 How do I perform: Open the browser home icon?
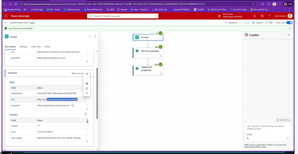pyautogui.click(x=16, y=4)
